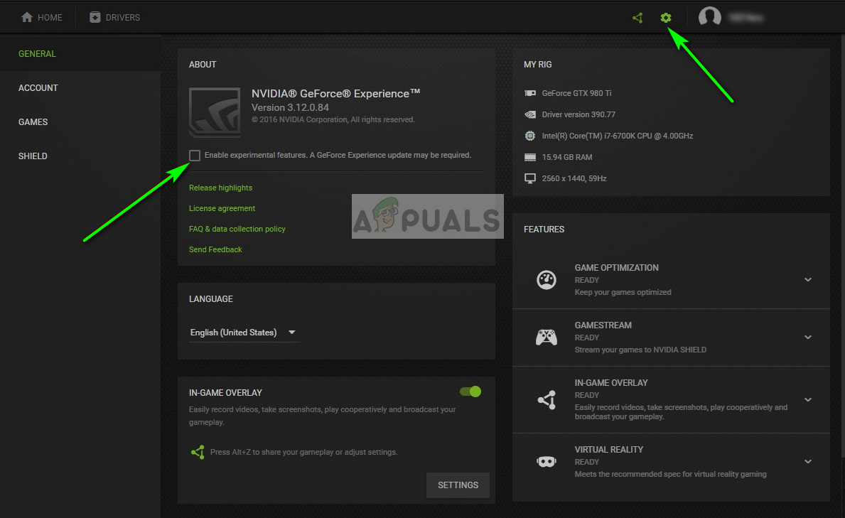
Task: Click the In-Game Overlay share icon in Features
Action: point(547,400)
